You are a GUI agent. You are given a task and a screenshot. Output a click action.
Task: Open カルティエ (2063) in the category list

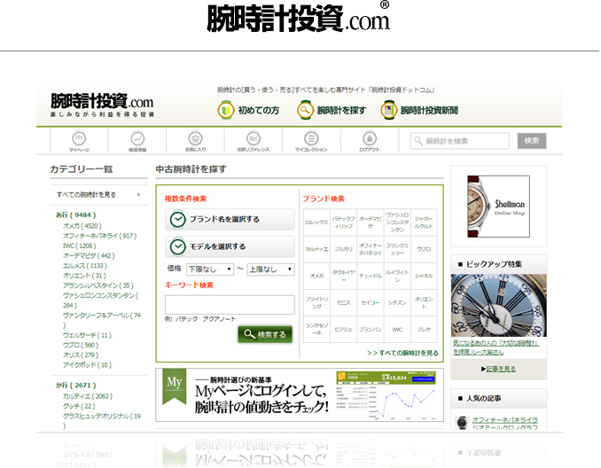(x=88, y=396)
